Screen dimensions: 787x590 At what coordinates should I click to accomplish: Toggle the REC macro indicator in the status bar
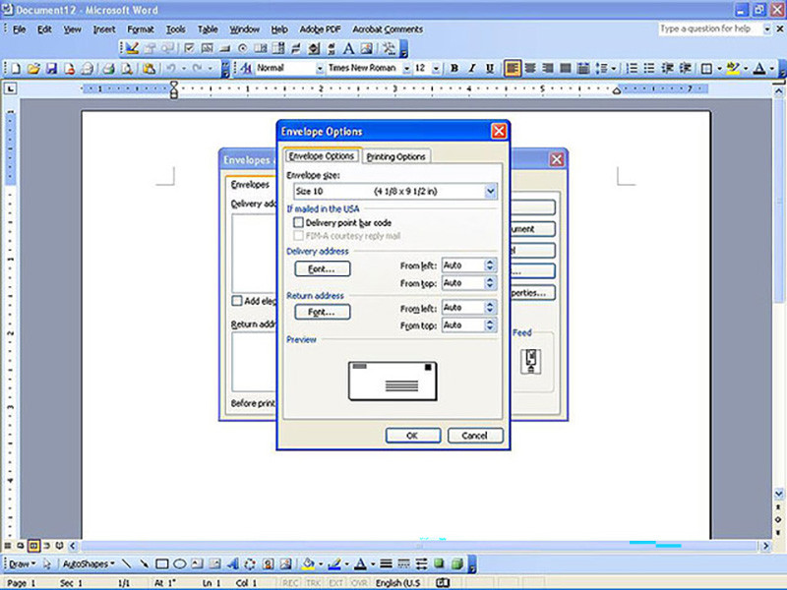(x=290, y=583)
